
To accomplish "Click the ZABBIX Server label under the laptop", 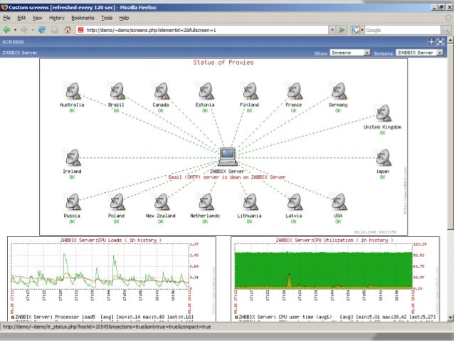I will (227, 172).
